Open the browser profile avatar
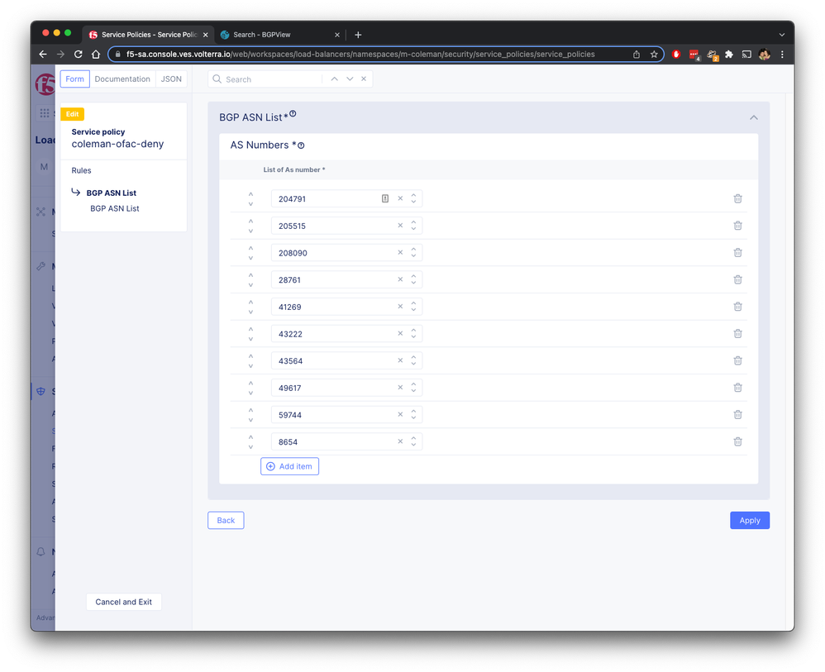 coord(764,55)
